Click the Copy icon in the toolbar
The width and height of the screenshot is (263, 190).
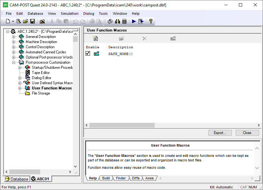(59, 21)
